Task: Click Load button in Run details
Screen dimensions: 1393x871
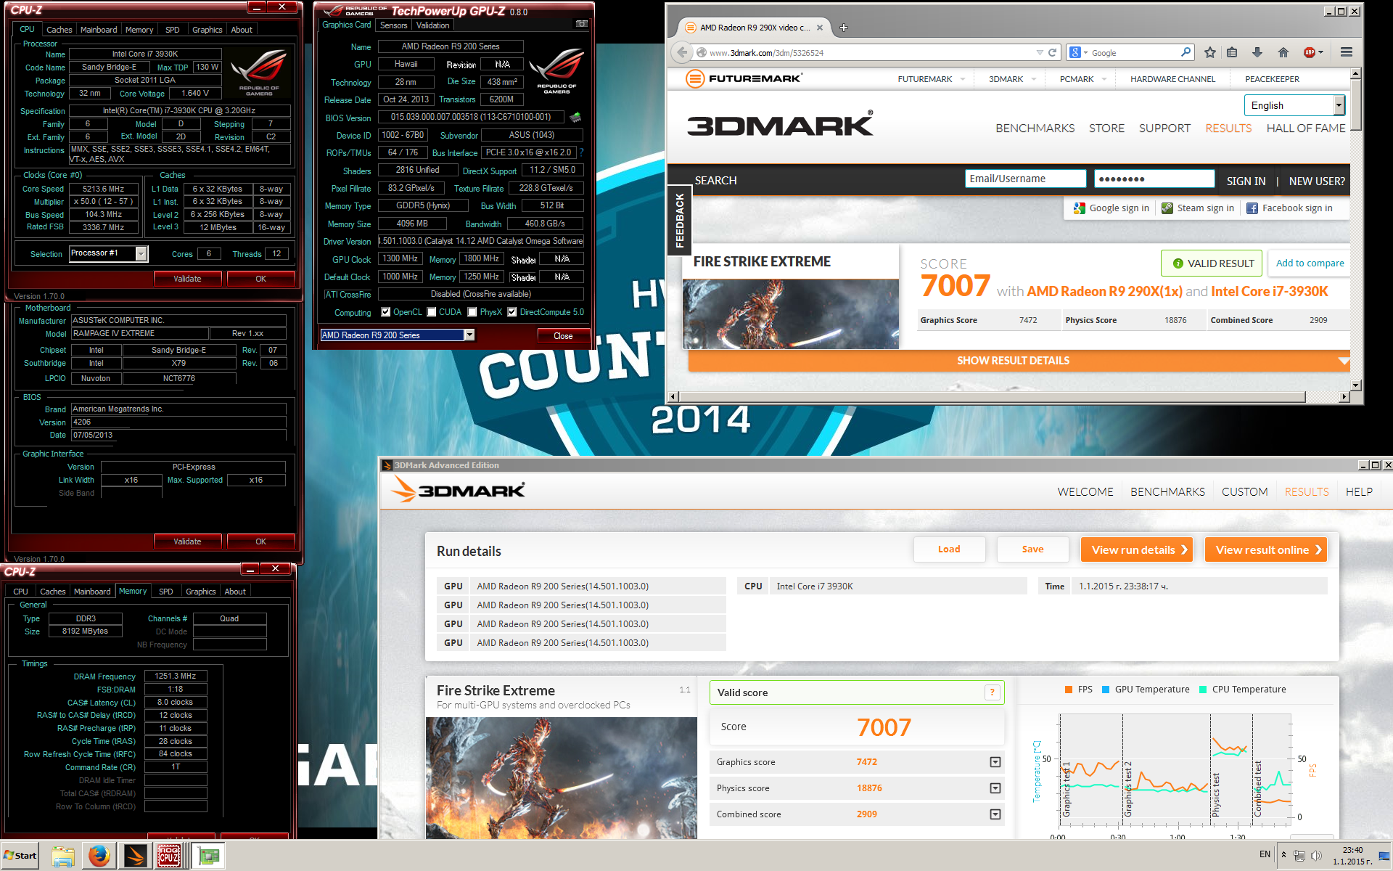Action: (949, 549)
